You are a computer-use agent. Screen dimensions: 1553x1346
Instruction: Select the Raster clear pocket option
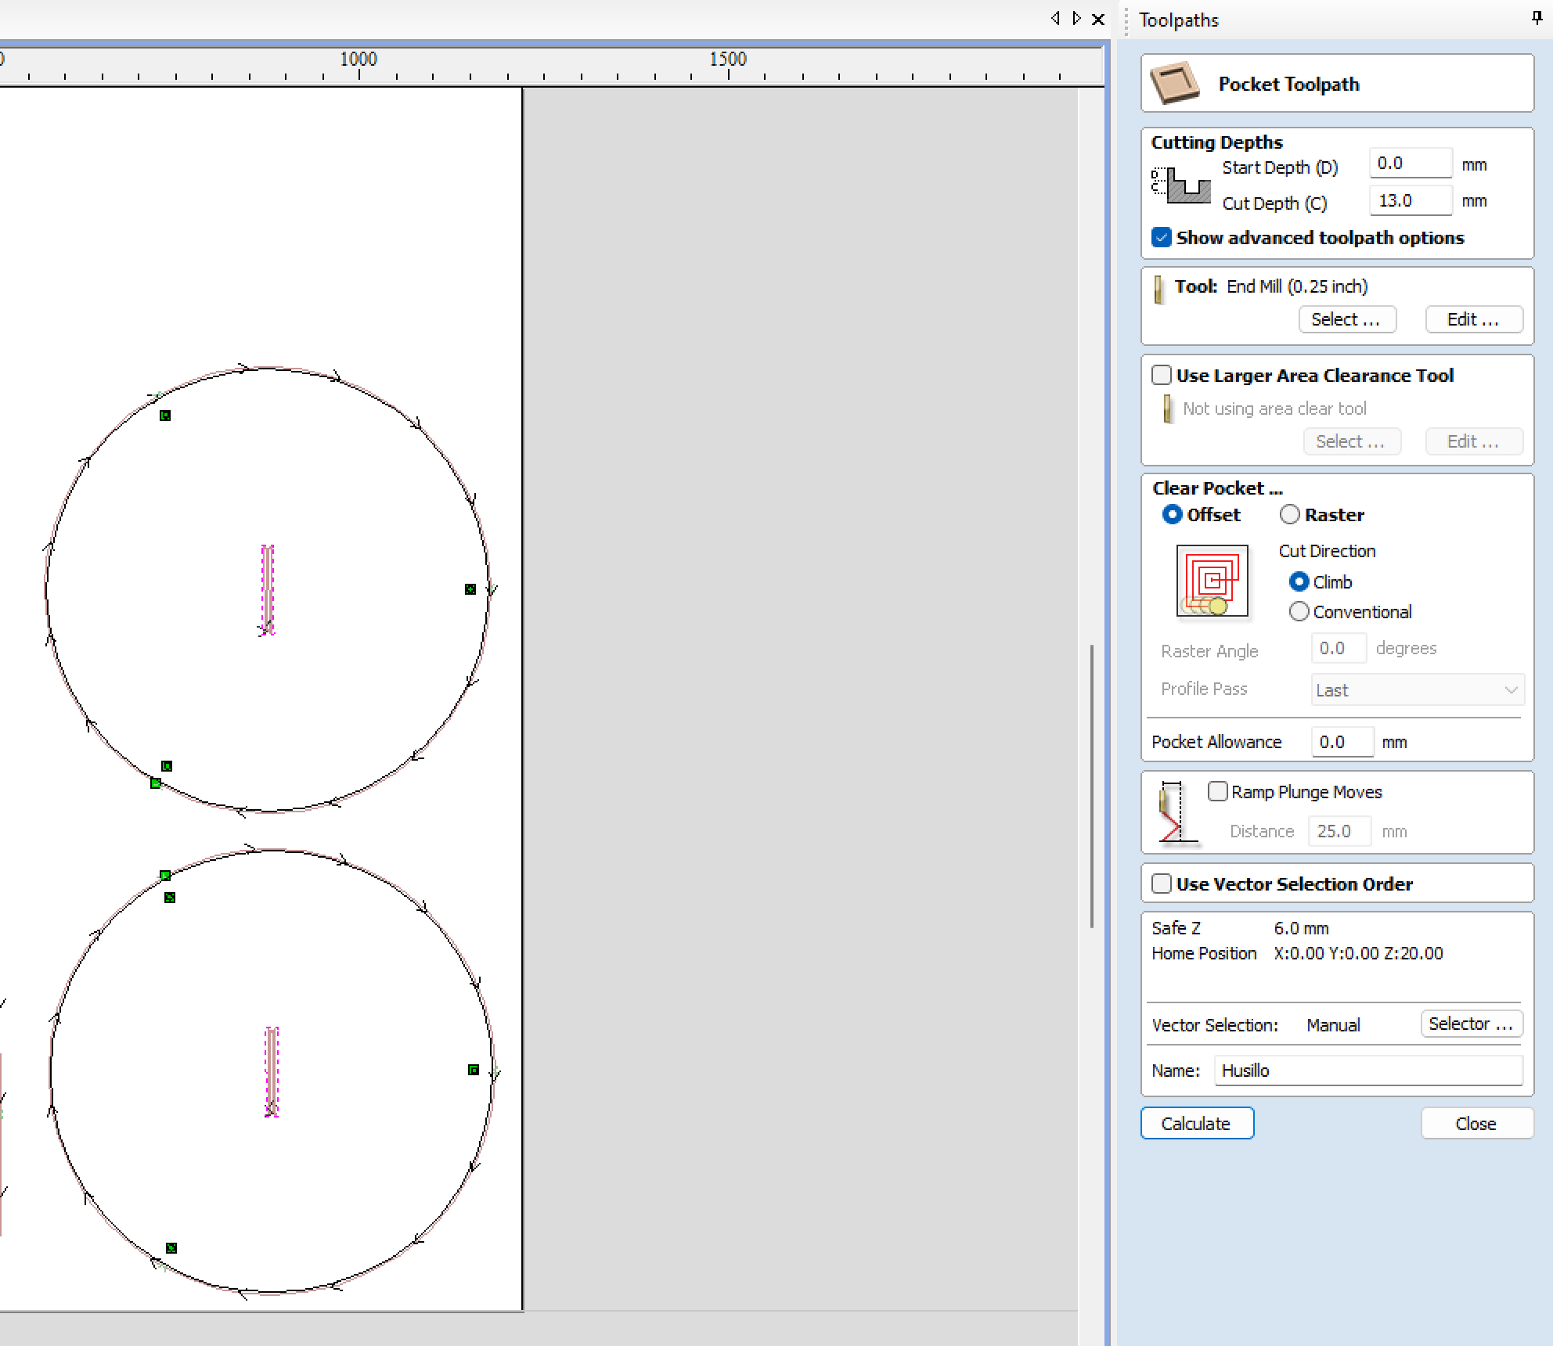[1289, 514]
